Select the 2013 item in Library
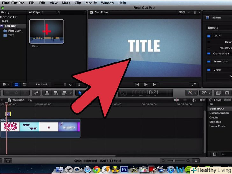Image resolution: width=232 pixels, height=174 pixels. pos(4,21)
